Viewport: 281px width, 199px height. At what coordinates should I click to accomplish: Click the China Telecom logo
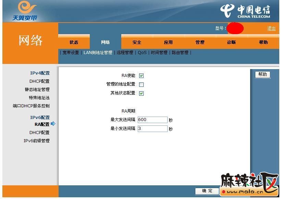tap(245, 11)
